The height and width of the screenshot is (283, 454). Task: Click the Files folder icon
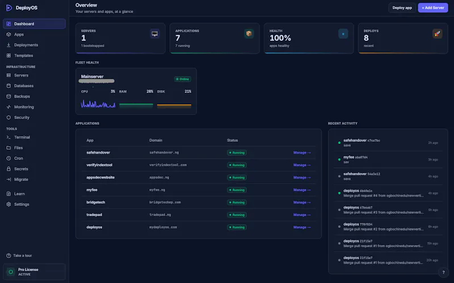[9, 148]
